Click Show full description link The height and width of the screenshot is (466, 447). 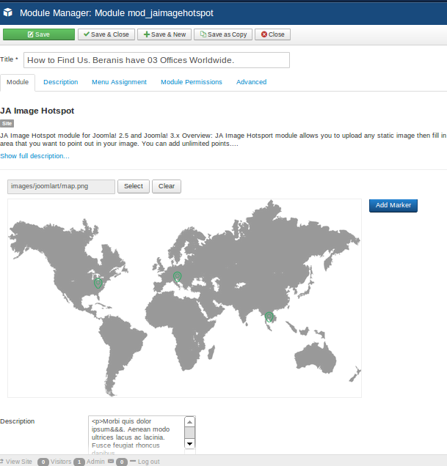(34, 156)
